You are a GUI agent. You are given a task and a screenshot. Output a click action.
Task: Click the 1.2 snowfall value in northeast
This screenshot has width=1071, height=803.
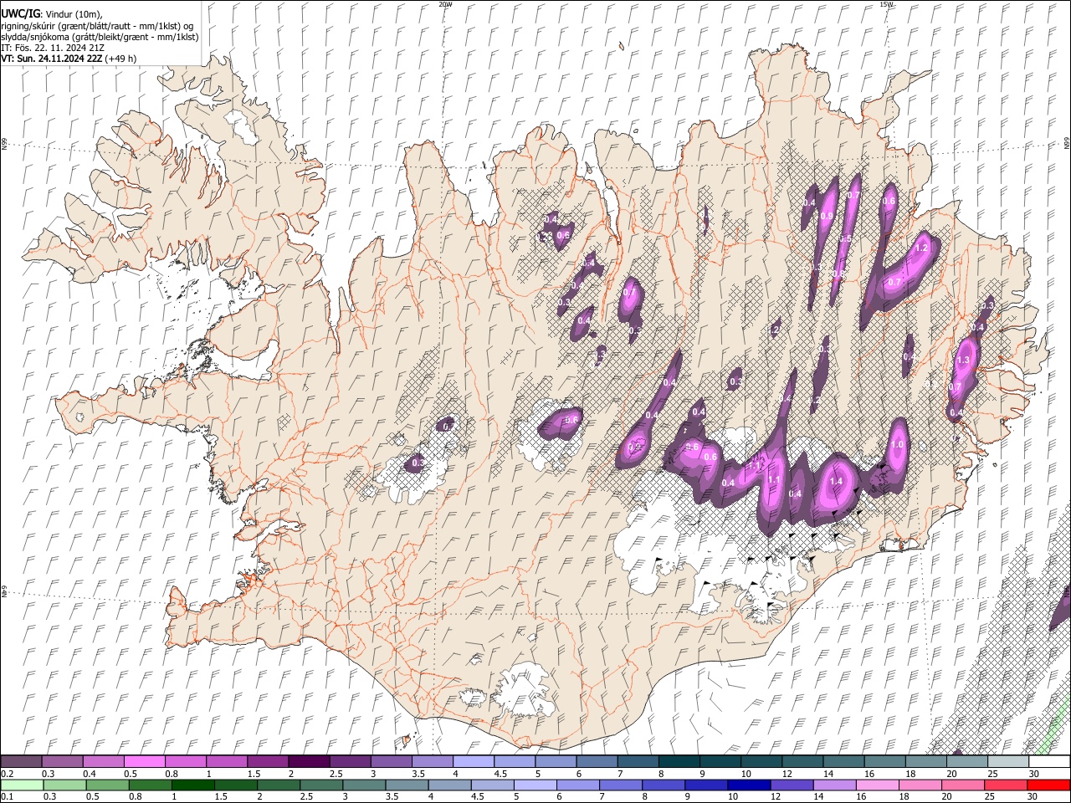coord(922,248)
